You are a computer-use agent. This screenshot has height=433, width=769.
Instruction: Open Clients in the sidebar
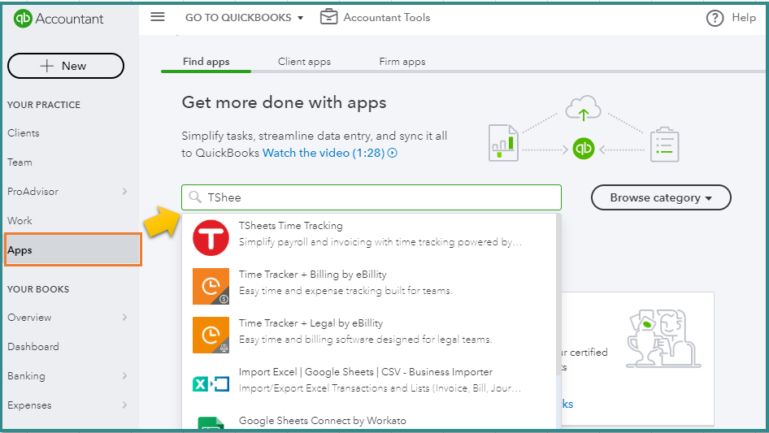tap(23, 133)
